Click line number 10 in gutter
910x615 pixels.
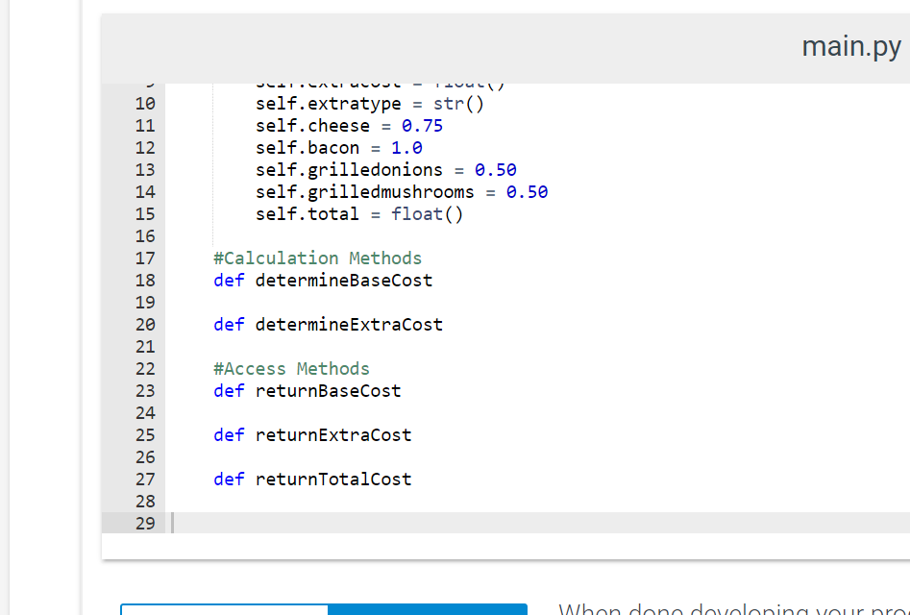pyautogui.click(x=145, y=104)
